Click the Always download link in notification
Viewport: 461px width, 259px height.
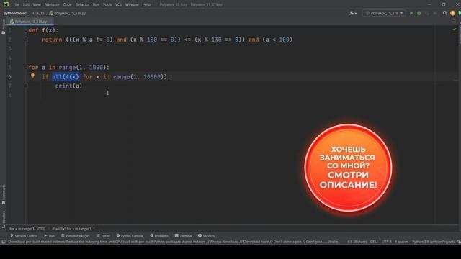click(x=224, y=242)
